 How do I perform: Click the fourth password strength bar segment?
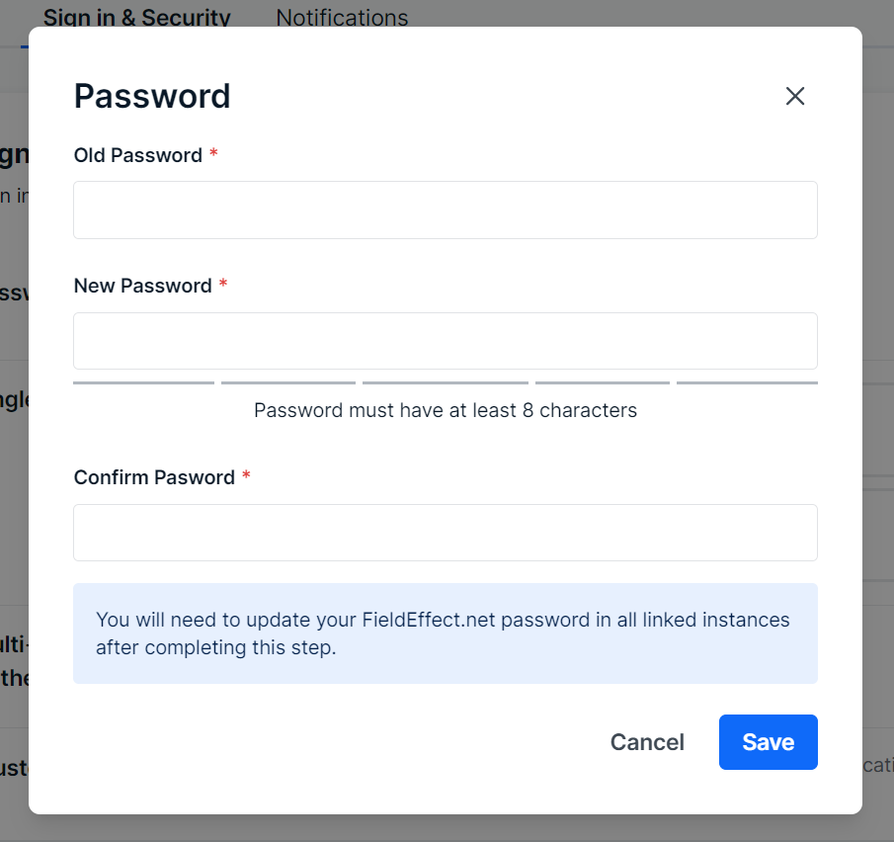pyautogui.click(x=603, y=382)
